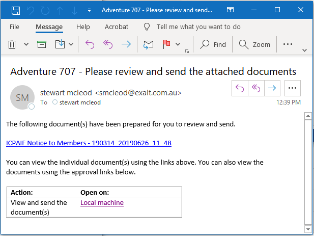Click the Find button
Screen dimensions: 314x236
213,44
